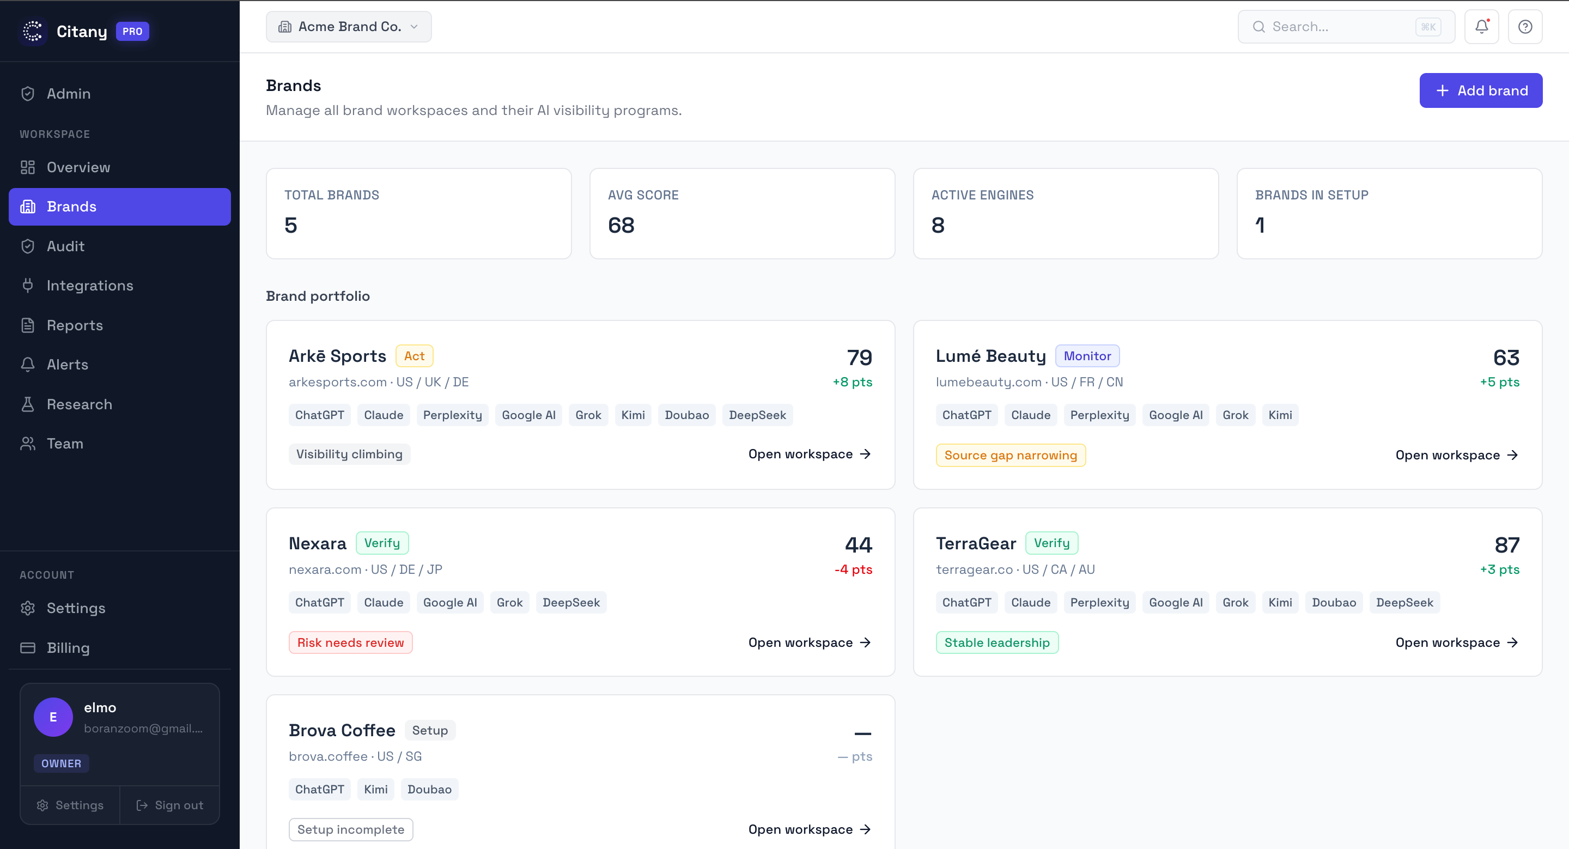This screenshot has width=1569, height=849.
Task: Click the help question mark icon
Action: coord(1524,26)
